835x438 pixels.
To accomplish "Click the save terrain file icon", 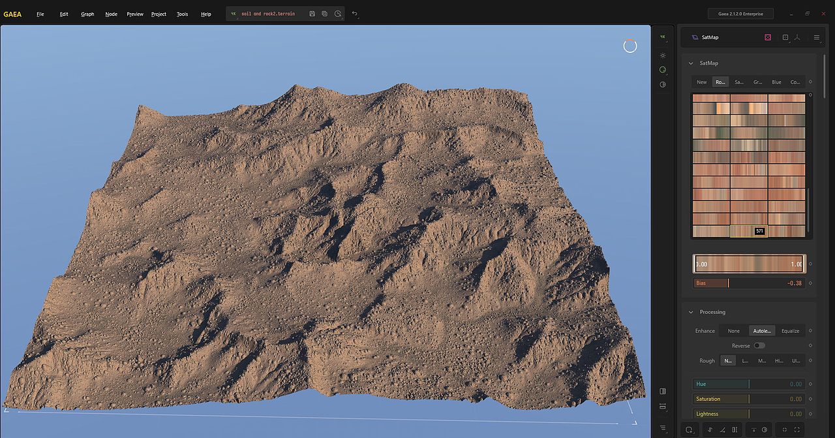I will (x=312, y=14).
